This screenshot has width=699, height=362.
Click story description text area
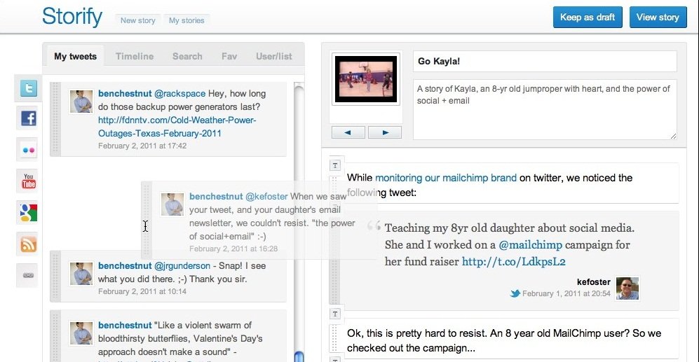point(545,109)
